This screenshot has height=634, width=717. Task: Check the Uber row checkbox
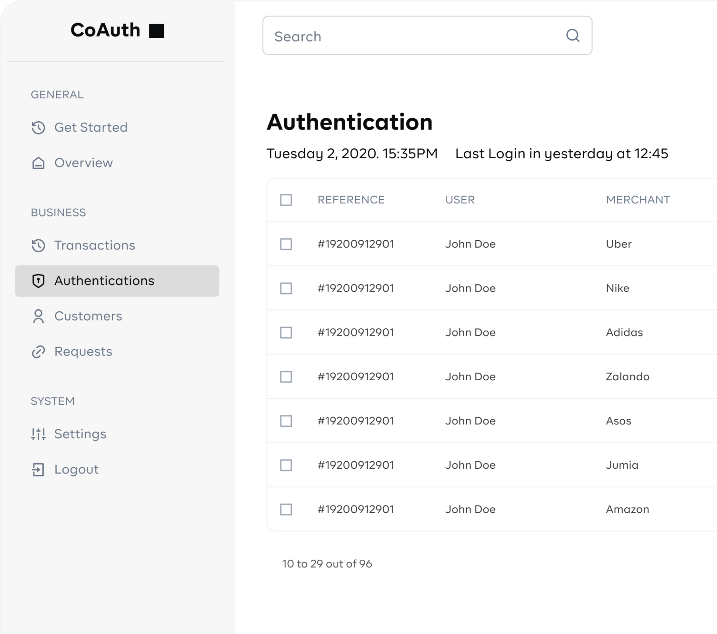coord(287,244)
